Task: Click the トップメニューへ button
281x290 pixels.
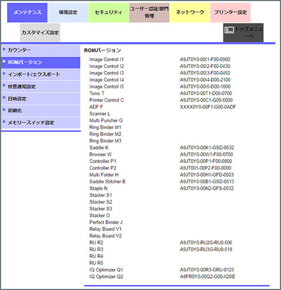Action: pos(243,33)
